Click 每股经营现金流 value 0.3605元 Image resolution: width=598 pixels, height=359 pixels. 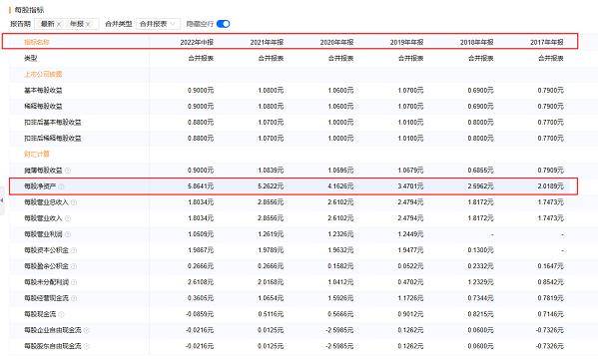(201, 298)
